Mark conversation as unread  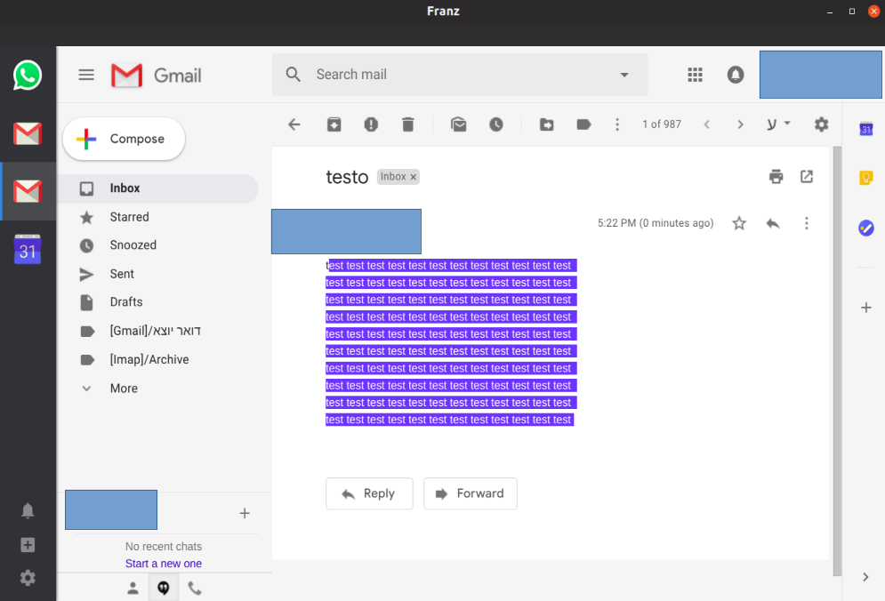pos(459,124)
